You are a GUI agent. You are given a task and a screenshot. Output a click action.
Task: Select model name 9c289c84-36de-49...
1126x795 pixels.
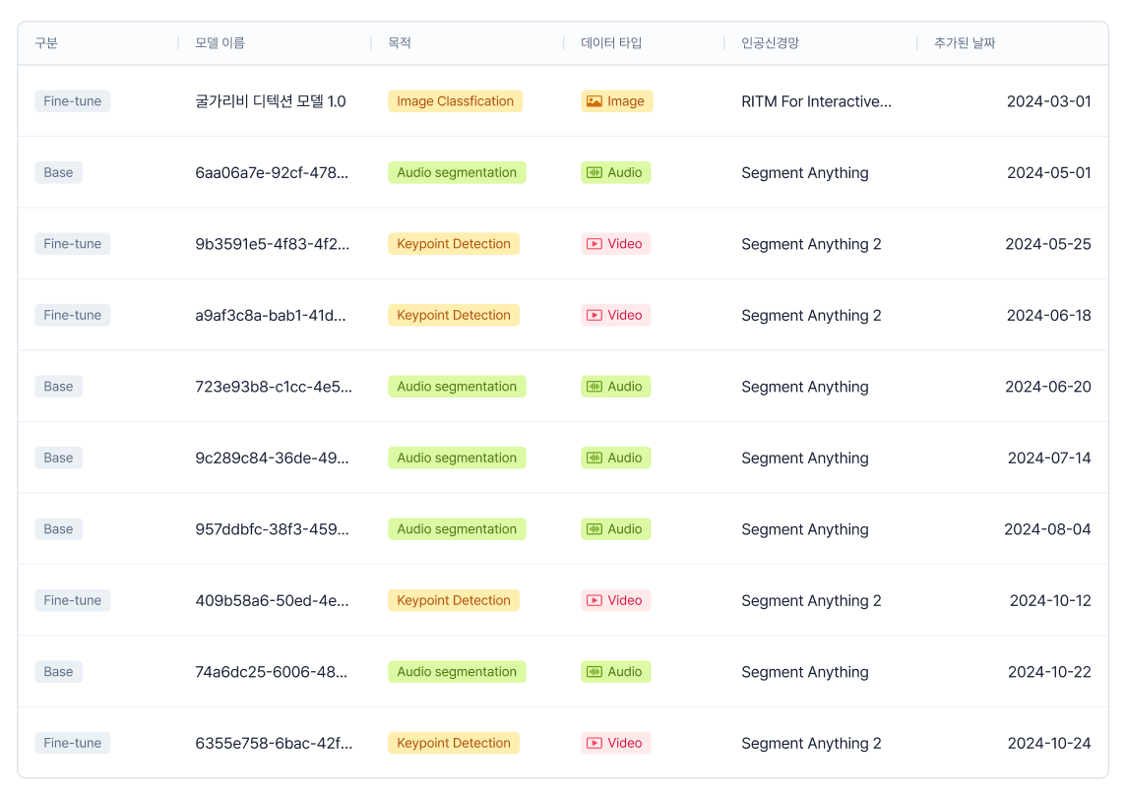pyautogui.click(x=273, y=458)
